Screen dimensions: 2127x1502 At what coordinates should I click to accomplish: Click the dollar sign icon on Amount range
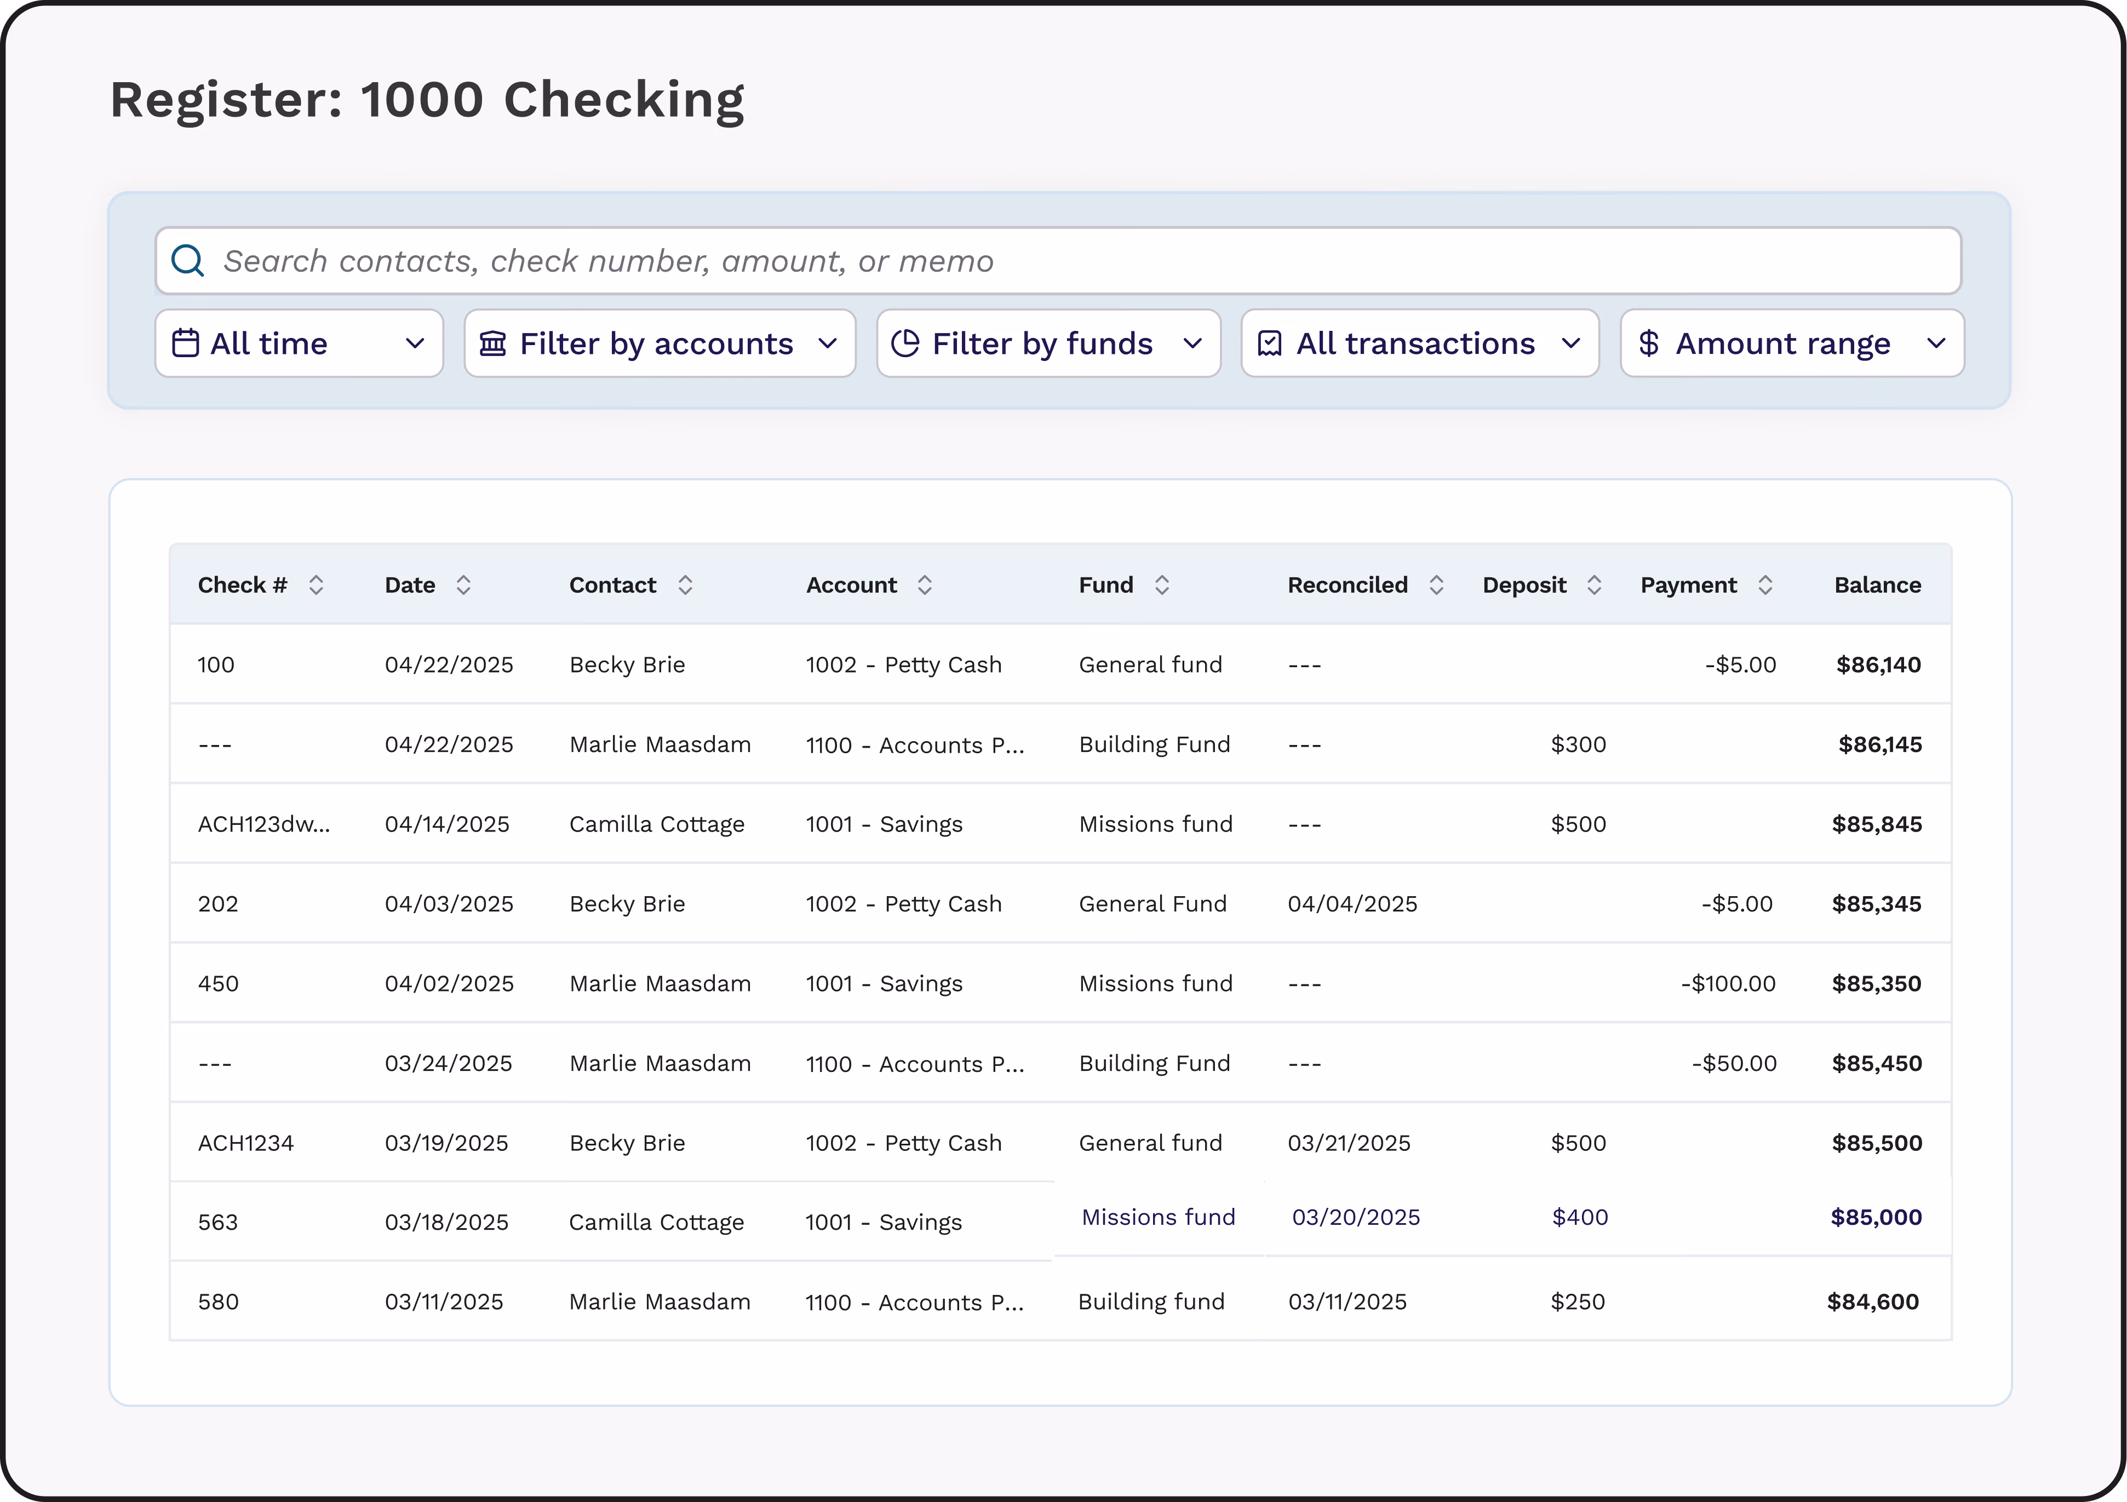point(1648,344)
